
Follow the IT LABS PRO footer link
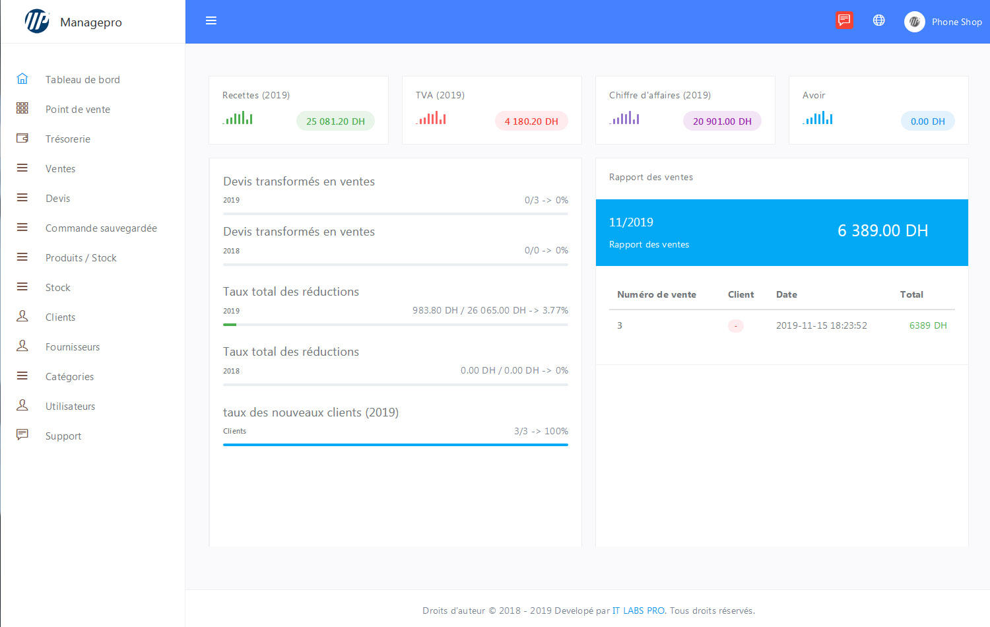coord(638,610)
